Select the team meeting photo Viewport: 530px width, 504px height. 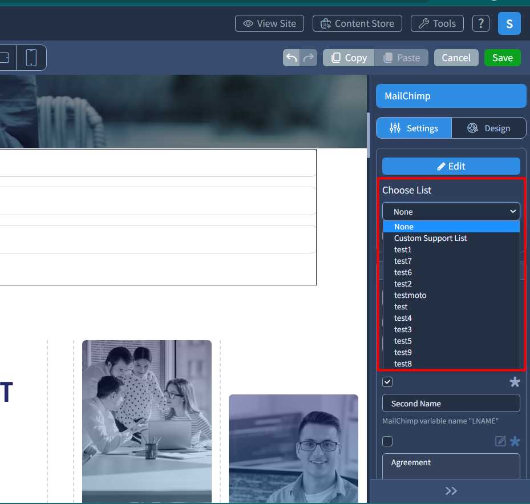coord(147,421)
